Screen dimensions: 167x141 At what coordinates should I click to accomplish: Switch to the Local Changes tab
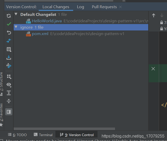pos(56,7)
